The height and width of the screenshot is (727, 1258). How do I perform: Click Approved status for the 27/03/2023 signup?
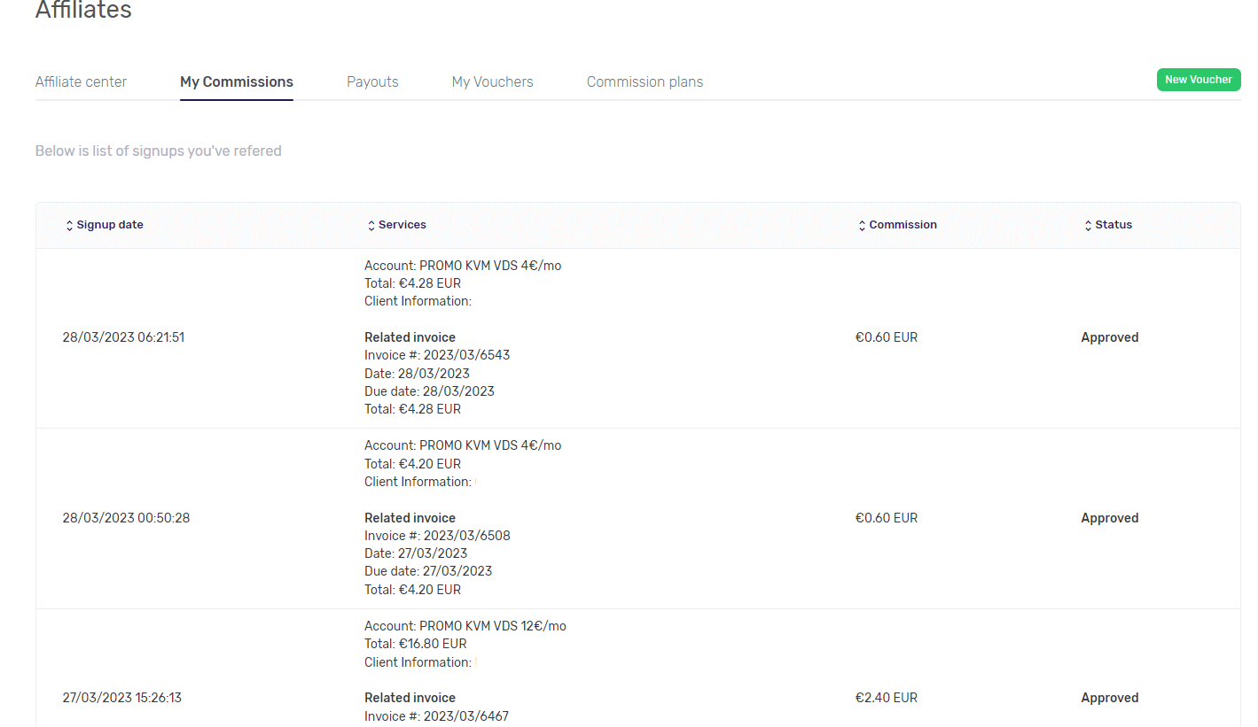tap(1109, 698)
